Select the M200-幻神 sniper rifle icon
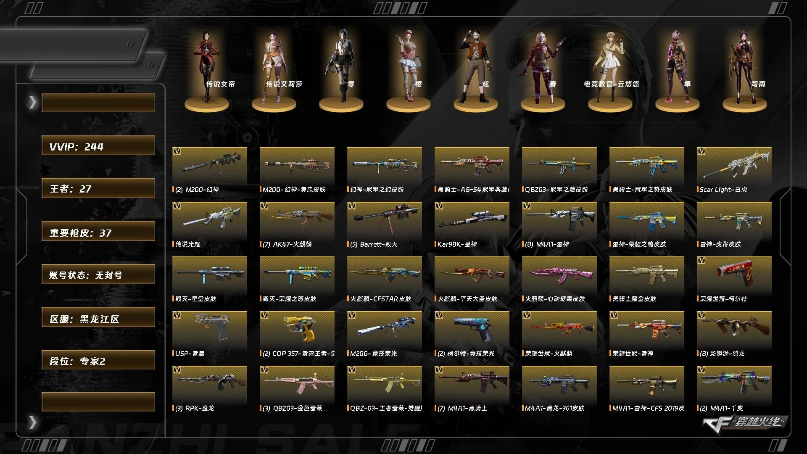Viewport: 807px width, 454px height. tap(209, 166)
